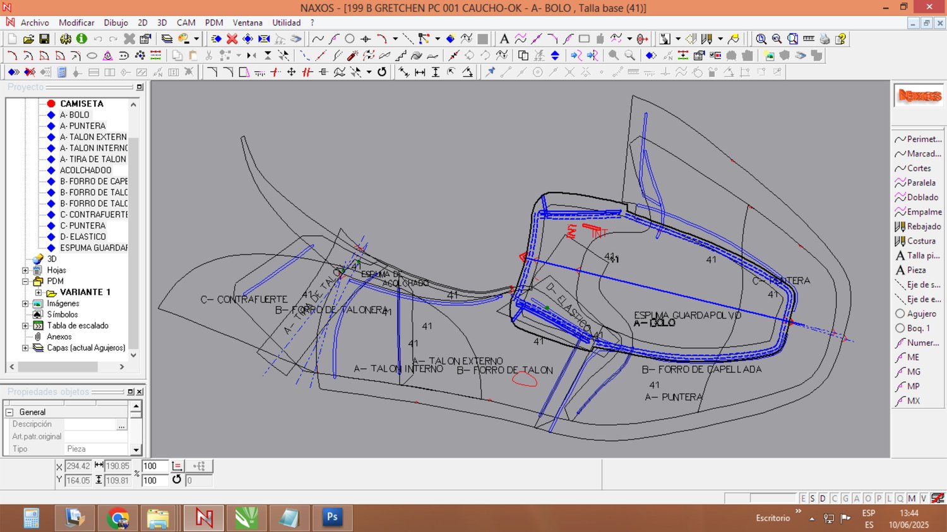Click the rotate circular arrow toolbar icon
Image resolution: width=947 pixels, height=532 pixels.
(382, 72)
